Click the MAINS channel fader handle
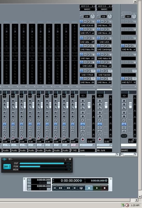 tap(131, 106)
